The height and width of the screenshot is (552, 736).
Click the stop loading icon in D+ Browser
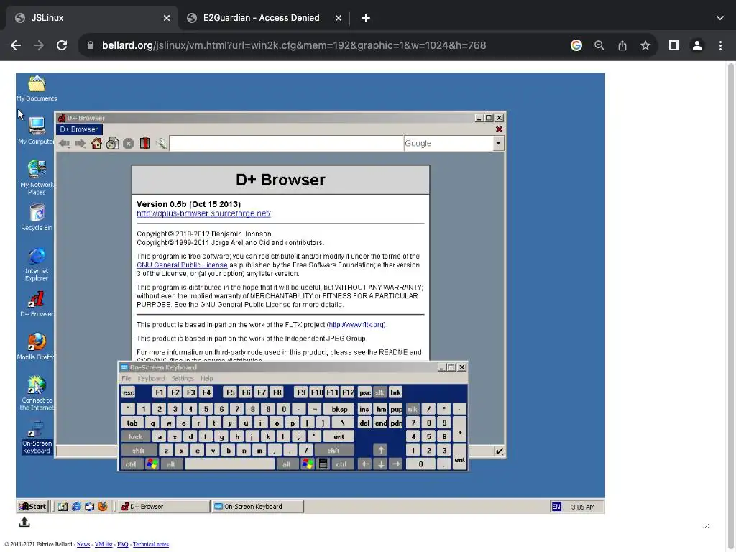click(x=128, y=144)
